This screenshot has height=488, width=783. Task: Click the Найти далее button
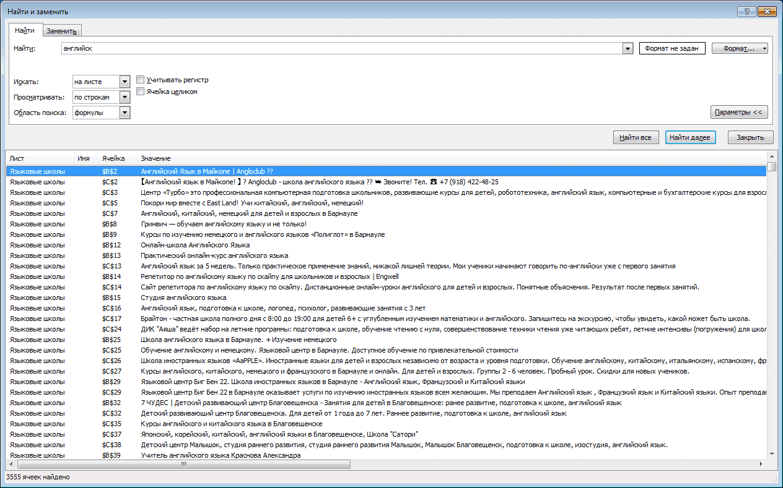pyautogui.click(x=691, y=137)
